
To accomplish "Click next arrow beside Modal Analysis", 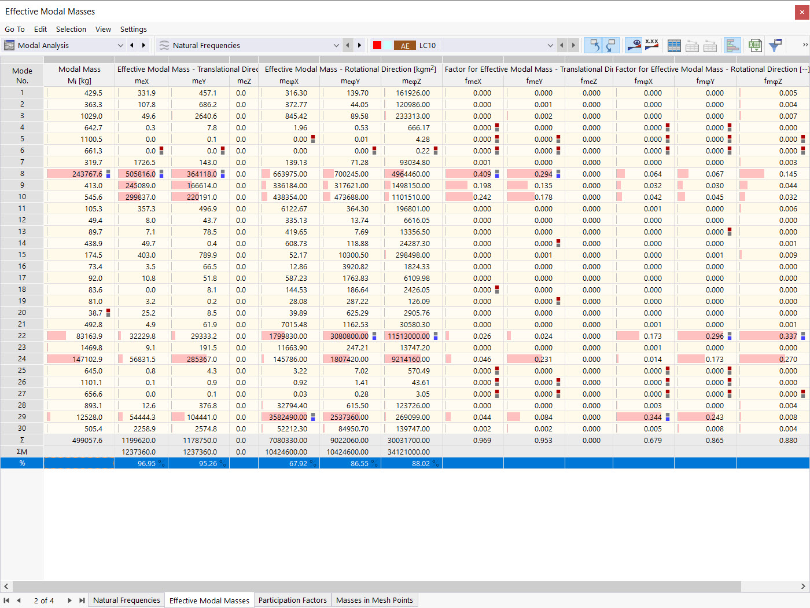I will point(143,45).
